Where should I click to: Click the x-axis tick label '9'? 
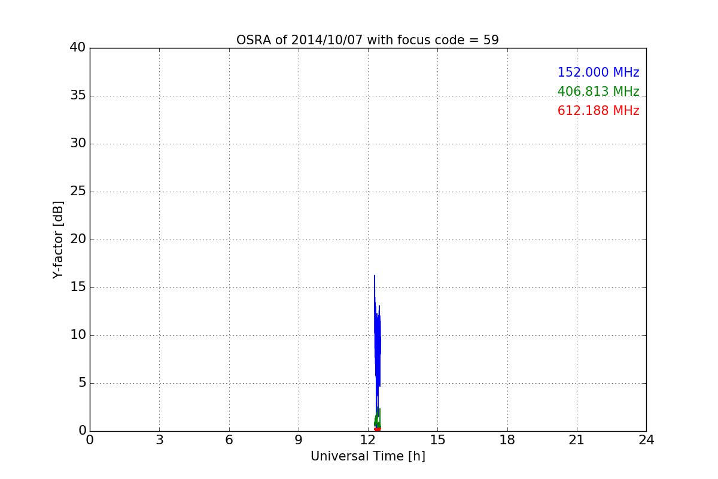tap(299, 440)
